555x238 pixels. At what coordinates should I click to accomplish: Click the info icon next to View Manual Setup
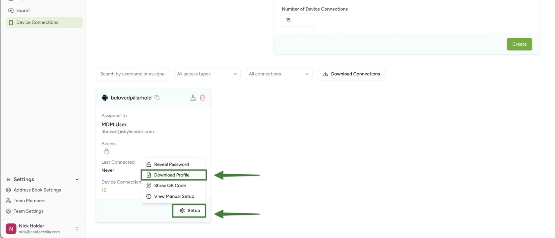(148, 196)
